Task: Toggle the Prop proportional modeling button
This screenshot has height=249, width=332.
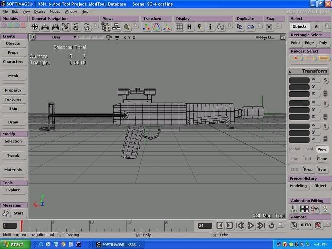Action: click(x=308, y=169)
